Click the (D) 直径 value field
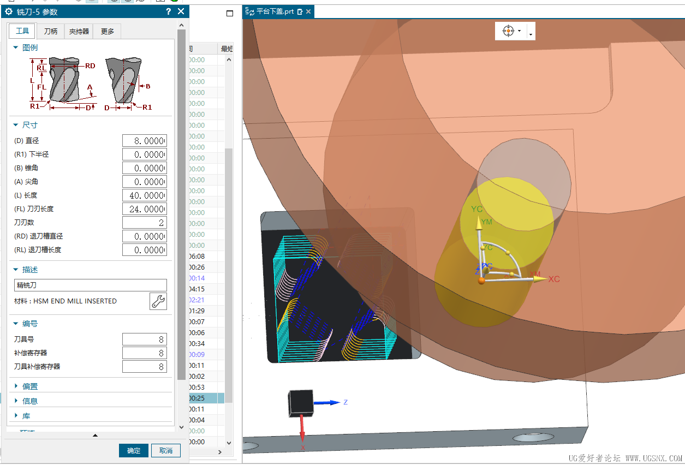The image size is (685, 465). 145,141
